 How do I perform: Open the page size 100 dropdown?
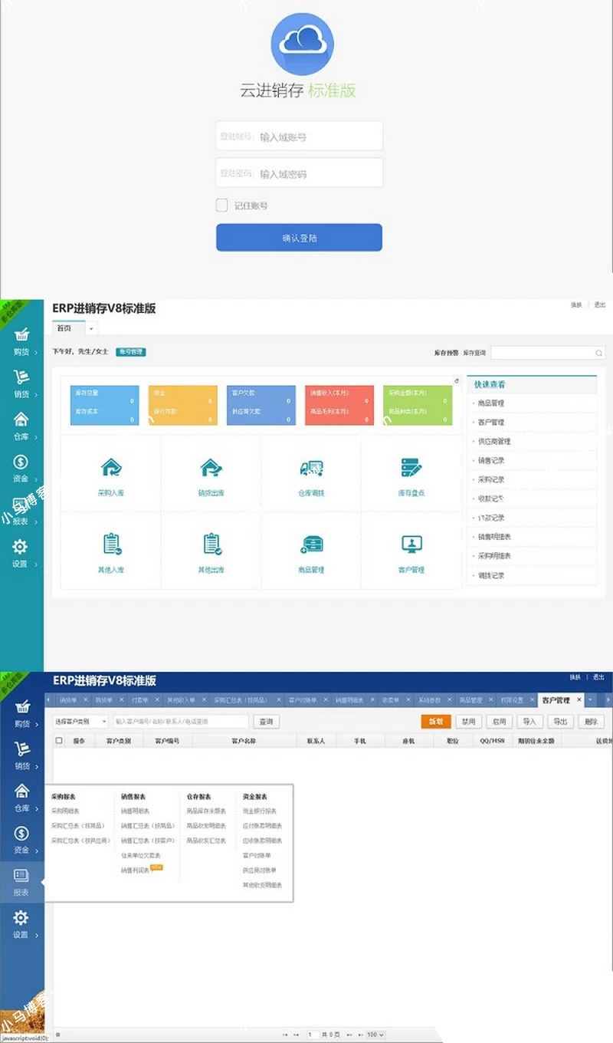375,1035
